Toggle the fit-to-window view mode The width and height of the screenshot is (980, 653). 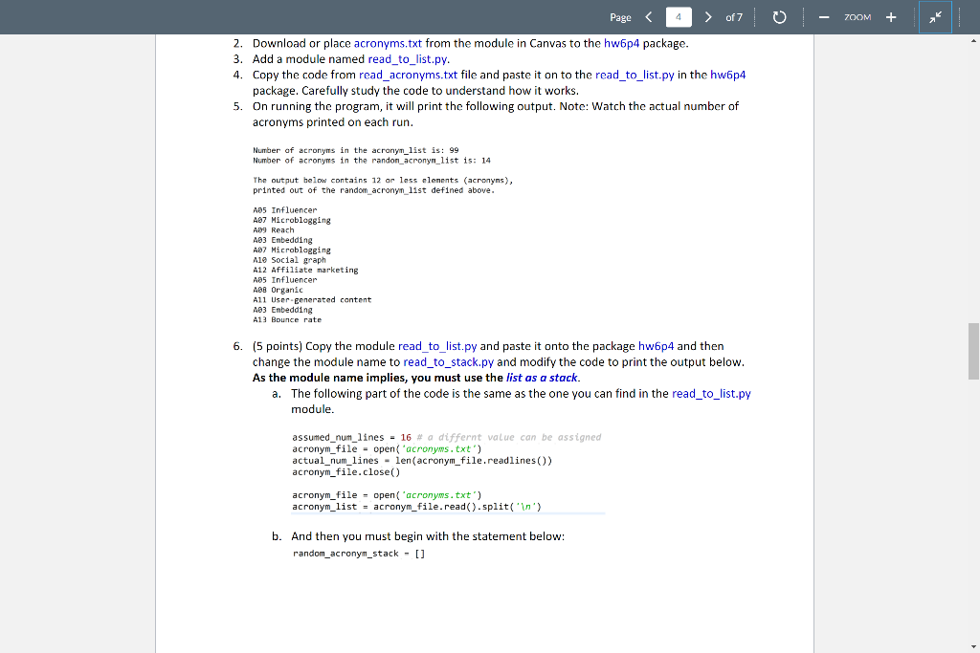pos(934,16)
